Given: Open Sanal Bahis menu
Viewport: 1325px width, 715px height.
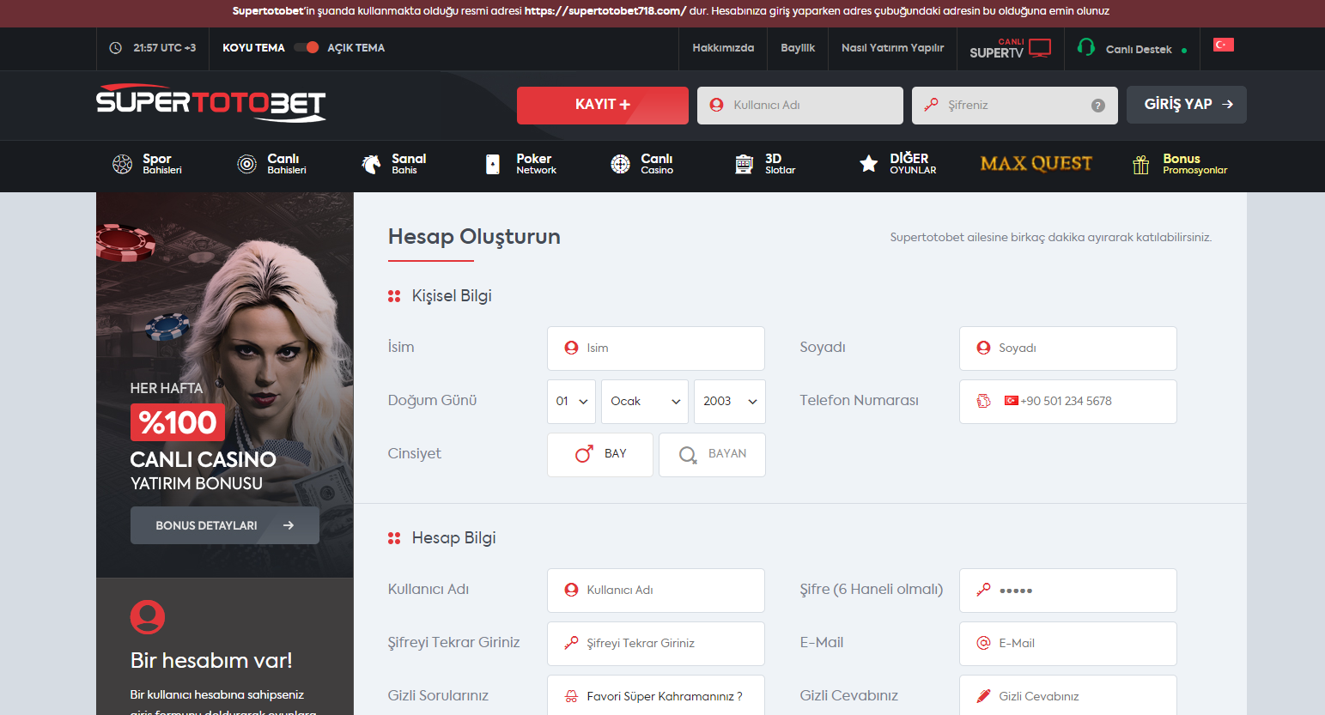Looking at the screenshot, I should (394, 164).
